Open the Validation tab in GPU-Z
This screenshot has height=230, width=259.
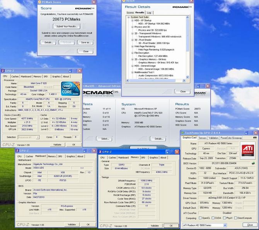213,138
